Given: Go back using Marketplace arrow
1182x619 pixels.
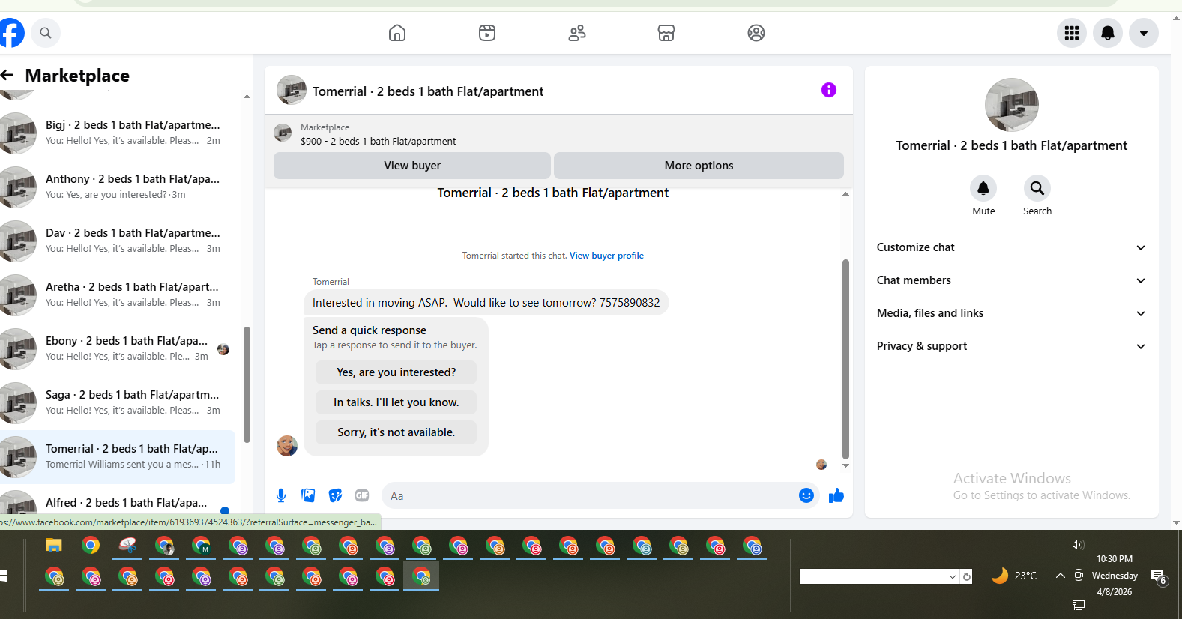Looking at the screenshot, I should click(x=7, y=75).
